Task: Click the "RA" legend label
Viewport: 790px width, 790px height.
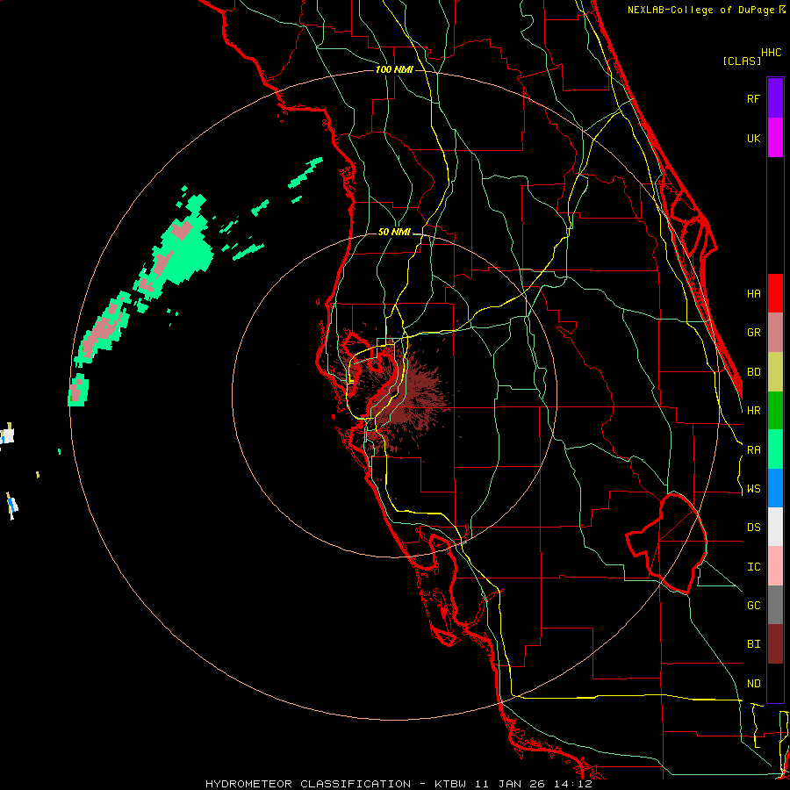Action: [x=753, y=450]
